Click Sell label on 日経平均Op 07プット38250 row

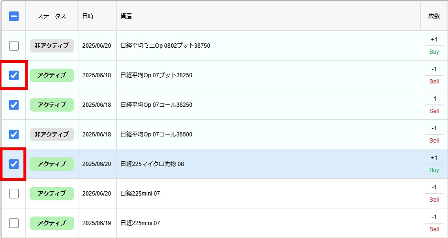tap(434, 82)
